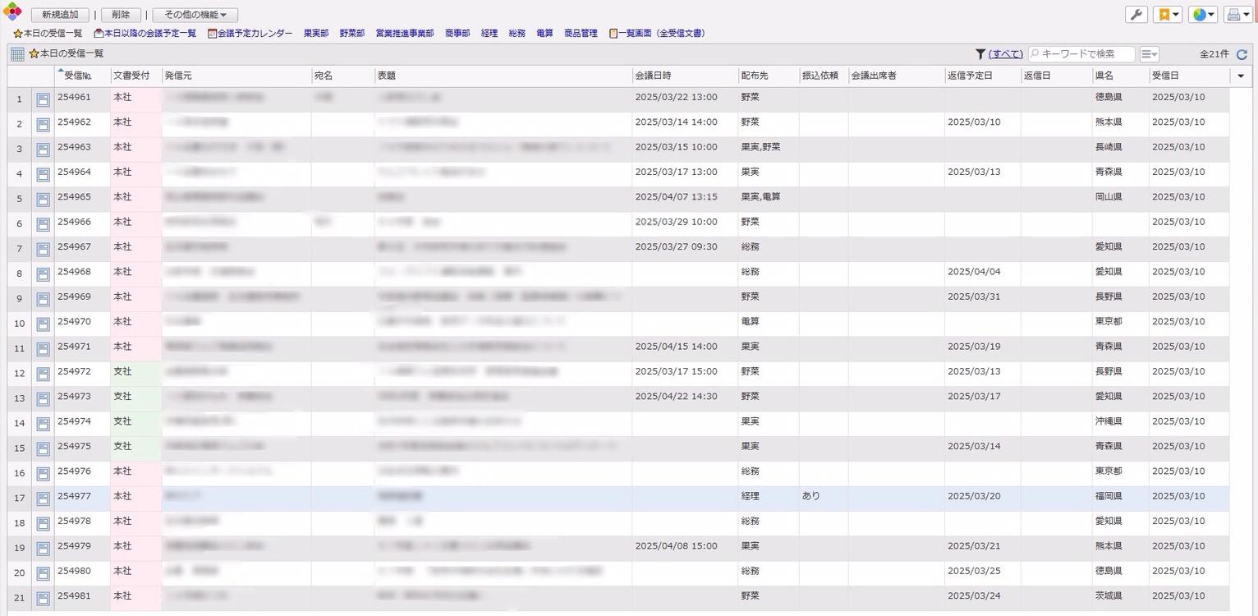Click the grid view icon beside 本日の受信一覧

pyautogui.click(x=17, y=54)
